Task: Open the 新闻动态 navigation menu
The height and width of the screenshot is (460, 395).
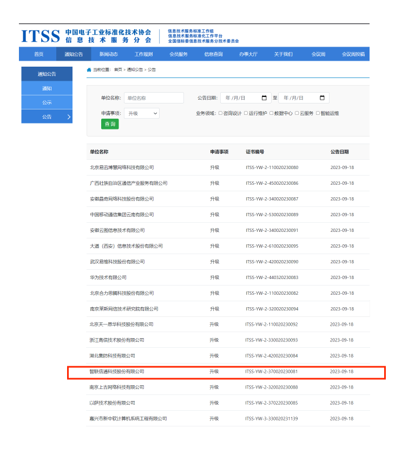Action: tap(108, 54)
